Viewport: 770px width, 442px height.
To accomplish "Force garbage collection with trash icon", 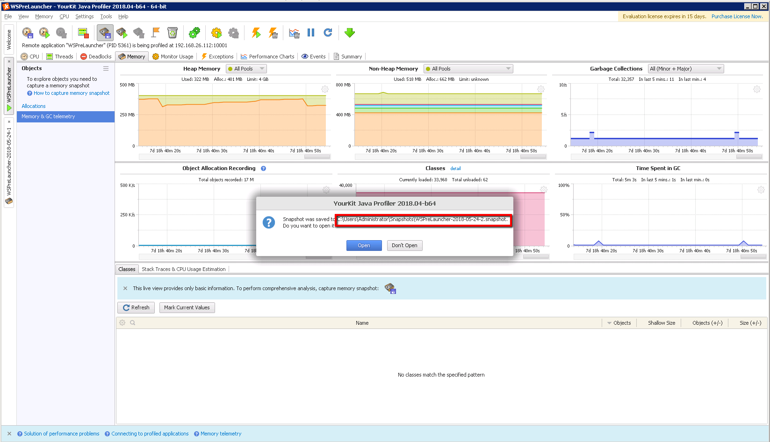I will click(x=173, y=33).
